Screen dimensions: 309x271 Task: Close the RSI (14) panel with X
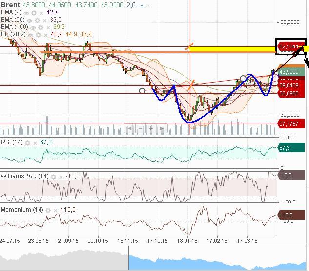click(x=35, y=143)
